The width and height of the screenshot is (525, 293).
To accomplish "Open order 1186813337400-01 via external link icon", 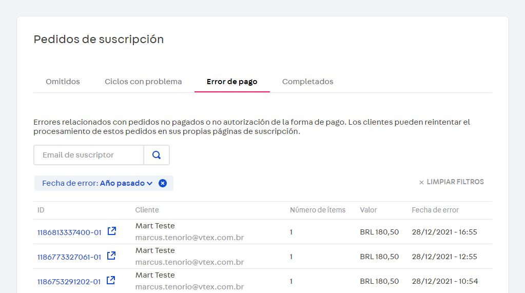I will point(111,231).
